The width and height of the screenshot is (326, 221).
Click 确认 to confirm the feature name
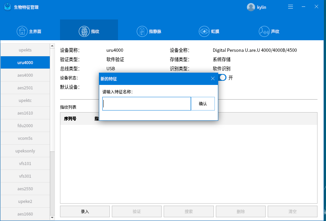203,104
